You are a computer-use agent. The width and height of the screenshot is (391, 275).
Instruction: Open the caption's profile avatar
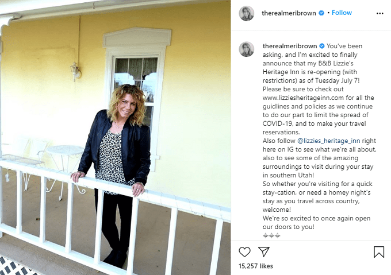[x=247, y=49]
